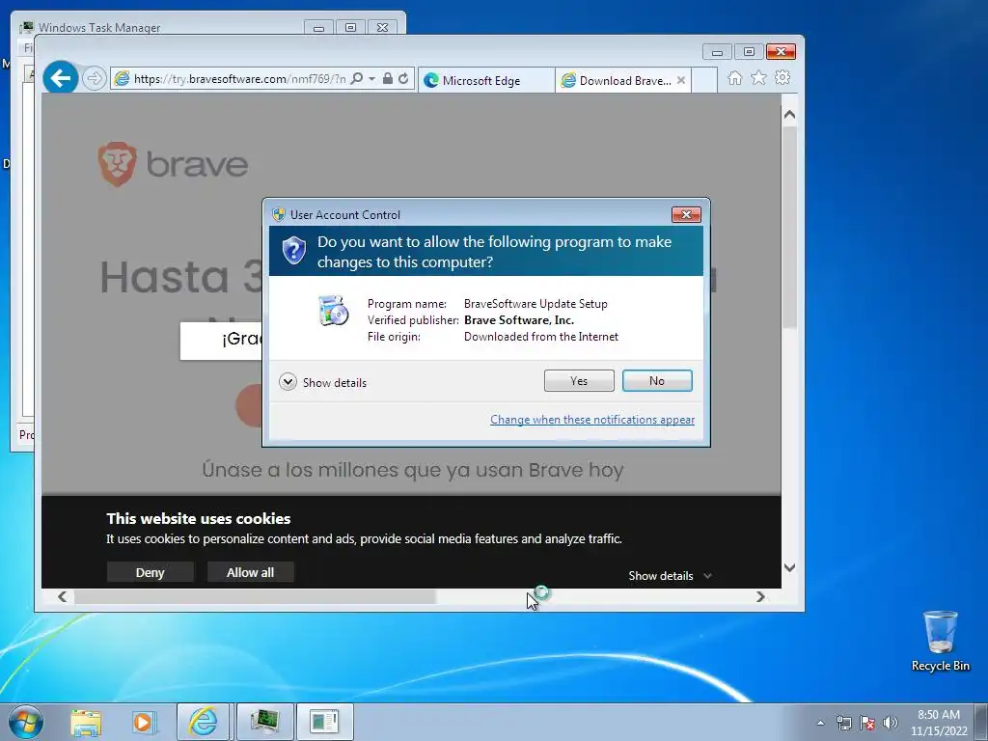988x741 pixels.
Task: Go back with the Internet Explorer back arrow
Action: pyautogui.click(x=61, y=78)
